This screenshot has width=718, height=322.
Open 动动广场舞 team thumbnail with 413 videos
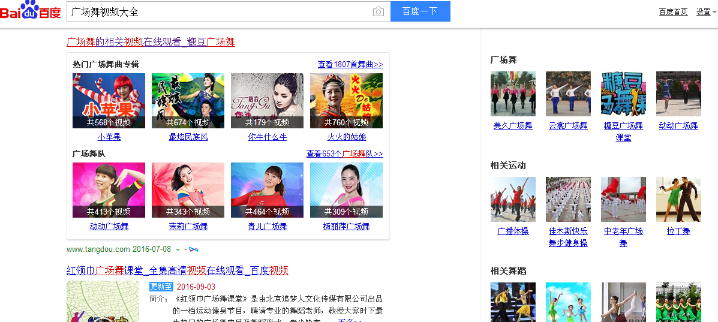coord(109,190)
